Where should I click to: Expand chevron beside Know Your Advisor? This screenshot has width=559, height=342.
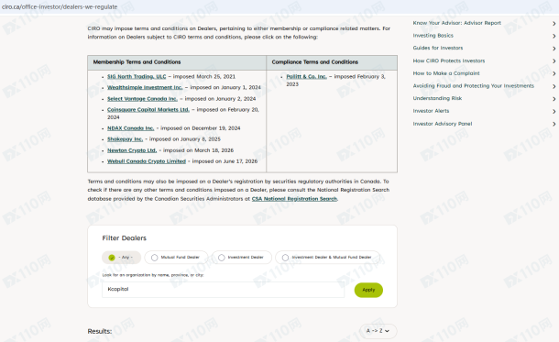tap(554, 24)
